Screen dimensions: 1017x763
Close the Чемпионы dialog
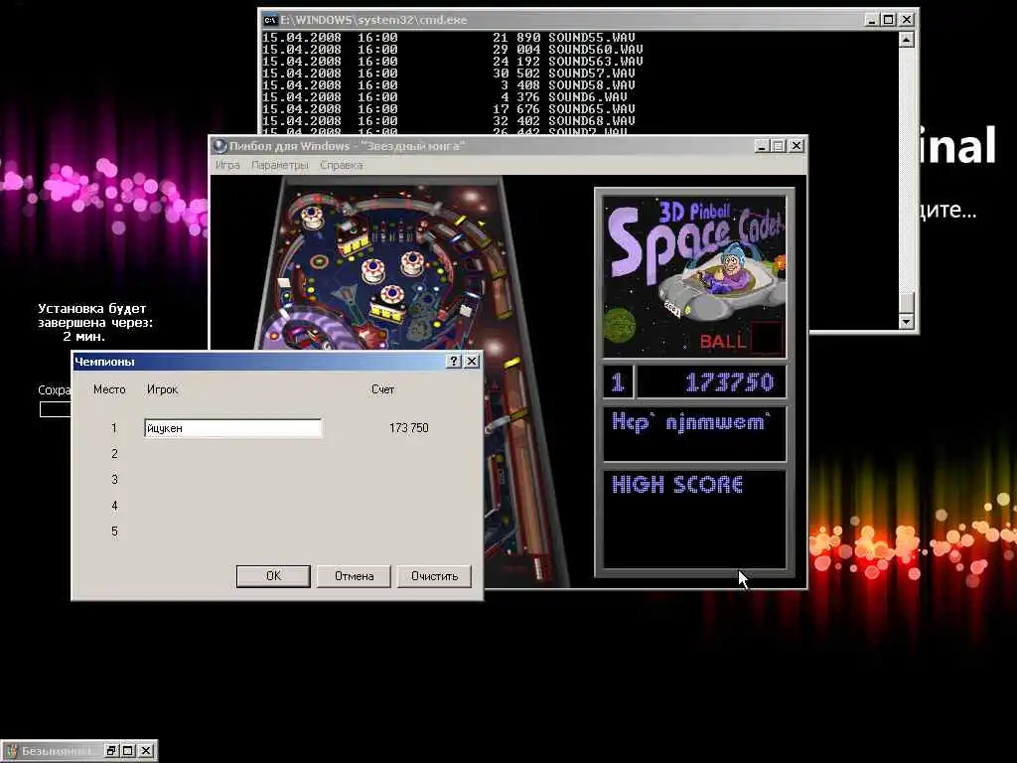point(472,362)
